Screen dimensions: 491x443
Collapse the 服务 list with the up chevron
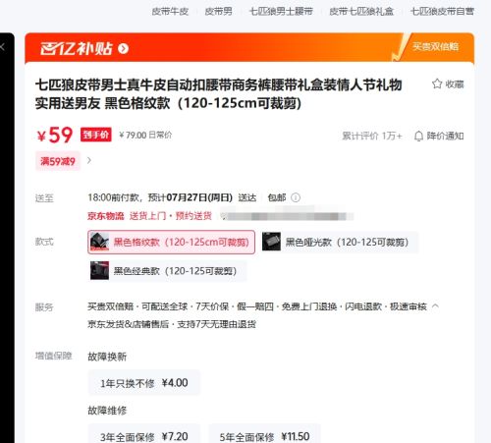(435, 306)
